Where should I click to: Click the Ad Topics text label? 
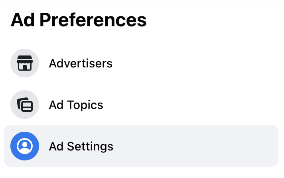(76, 105)
